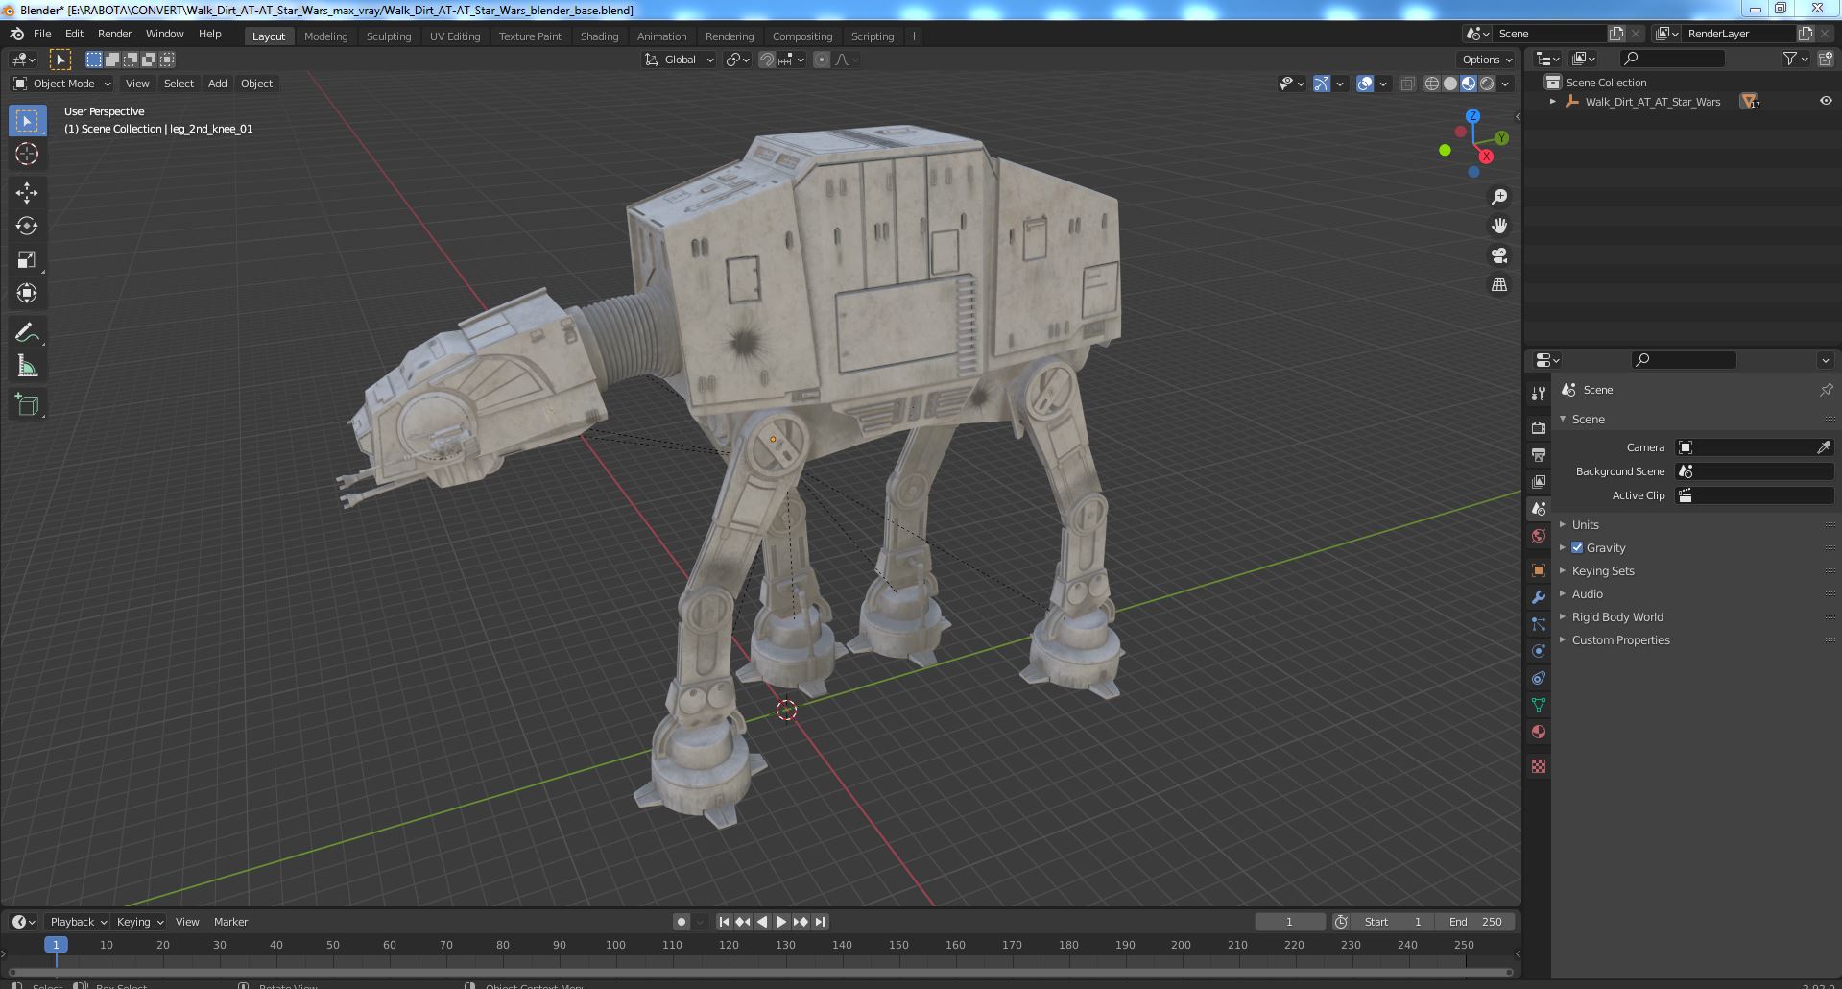Open the Render properties tab
The width and height of the screenshot is (1842, 989).
1539,427
